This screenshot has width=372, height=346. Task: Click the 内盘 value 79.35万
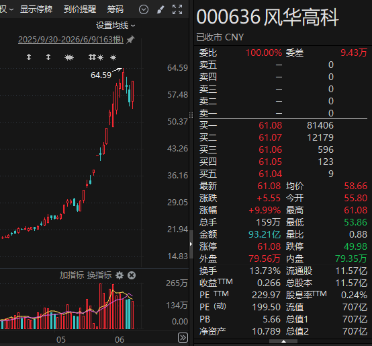pos(351,258)
